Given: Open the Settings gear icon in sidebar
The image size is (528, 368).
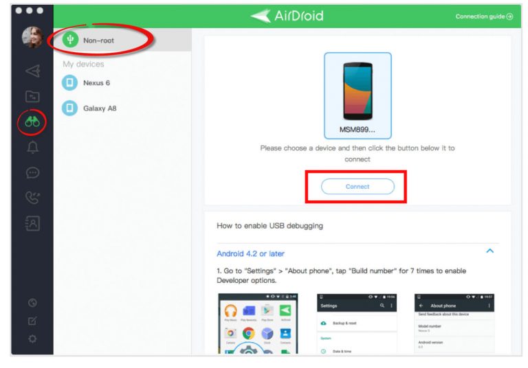Looking at the screenshot, I should tap(32, 338).
